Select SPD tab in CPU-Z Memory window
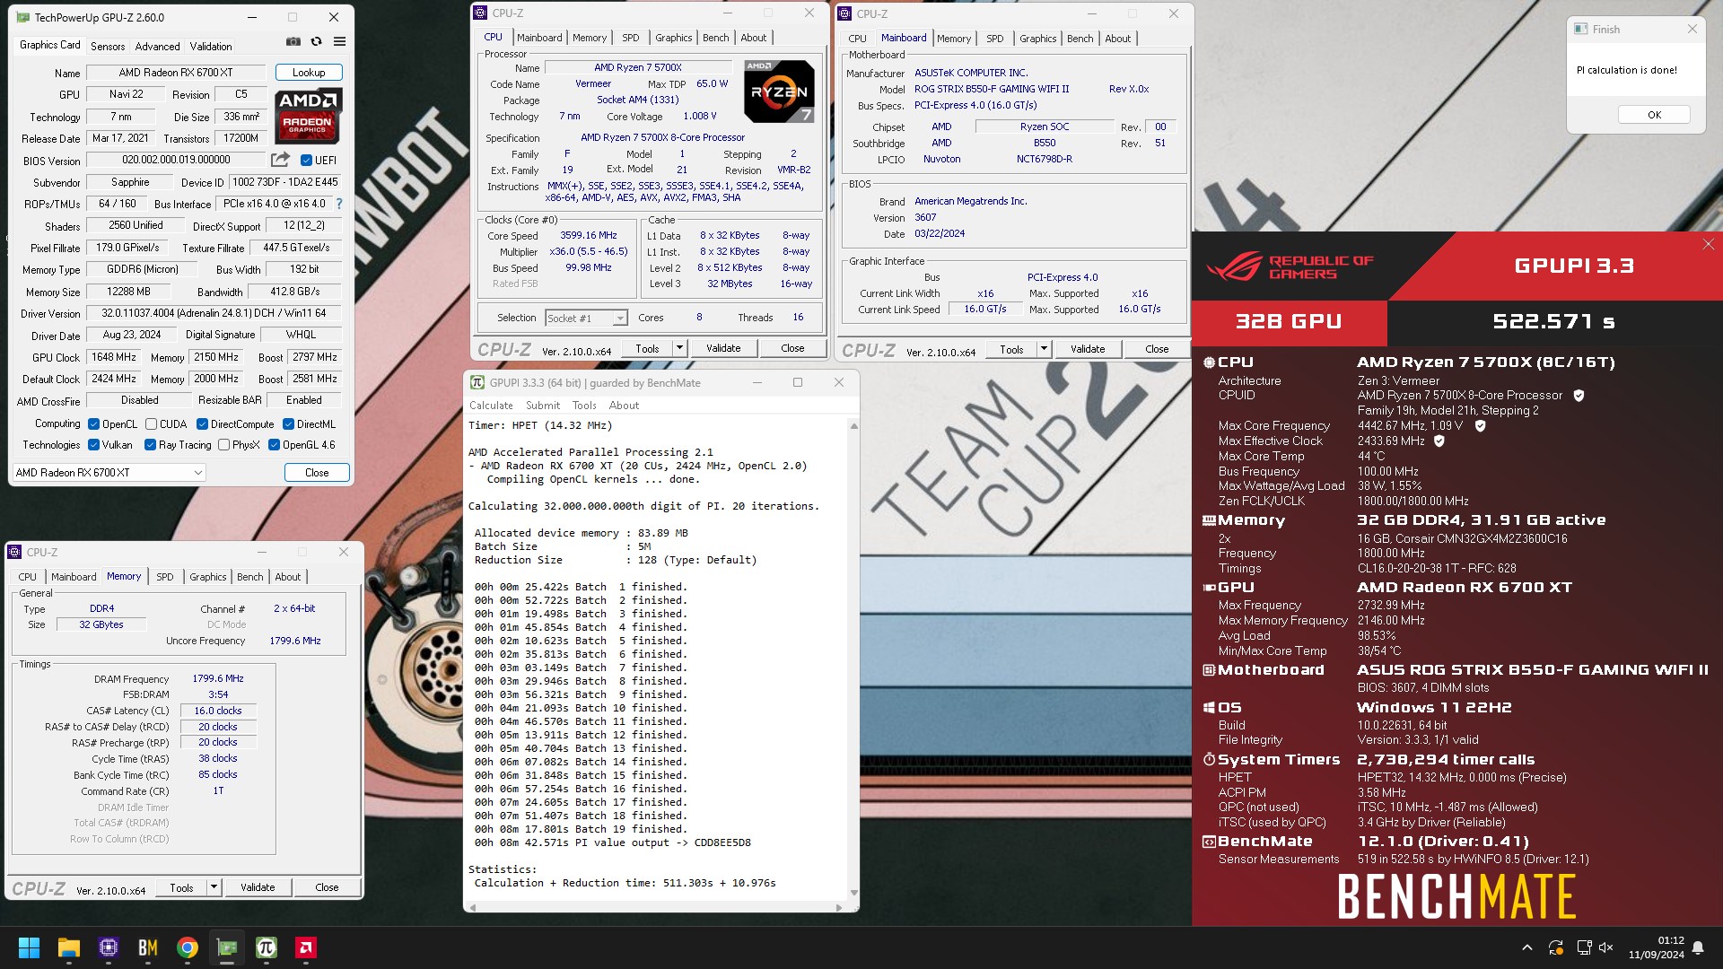Screen dimensions: 1723x969 coord(165,577)
